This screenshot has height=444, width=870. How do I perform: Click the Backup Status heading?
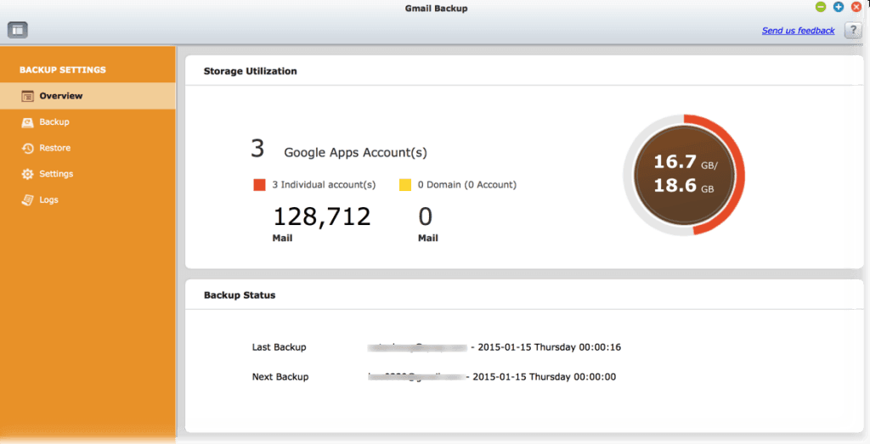[240, 295]
